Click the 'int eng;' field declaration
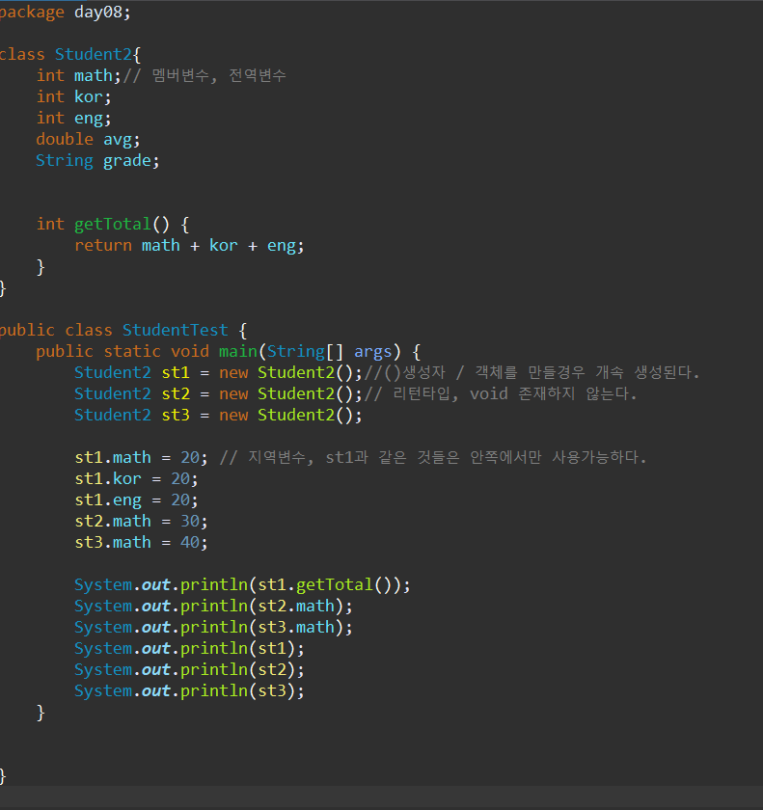Viewport: 763px width, 810px height. click(x=73, y=119)
